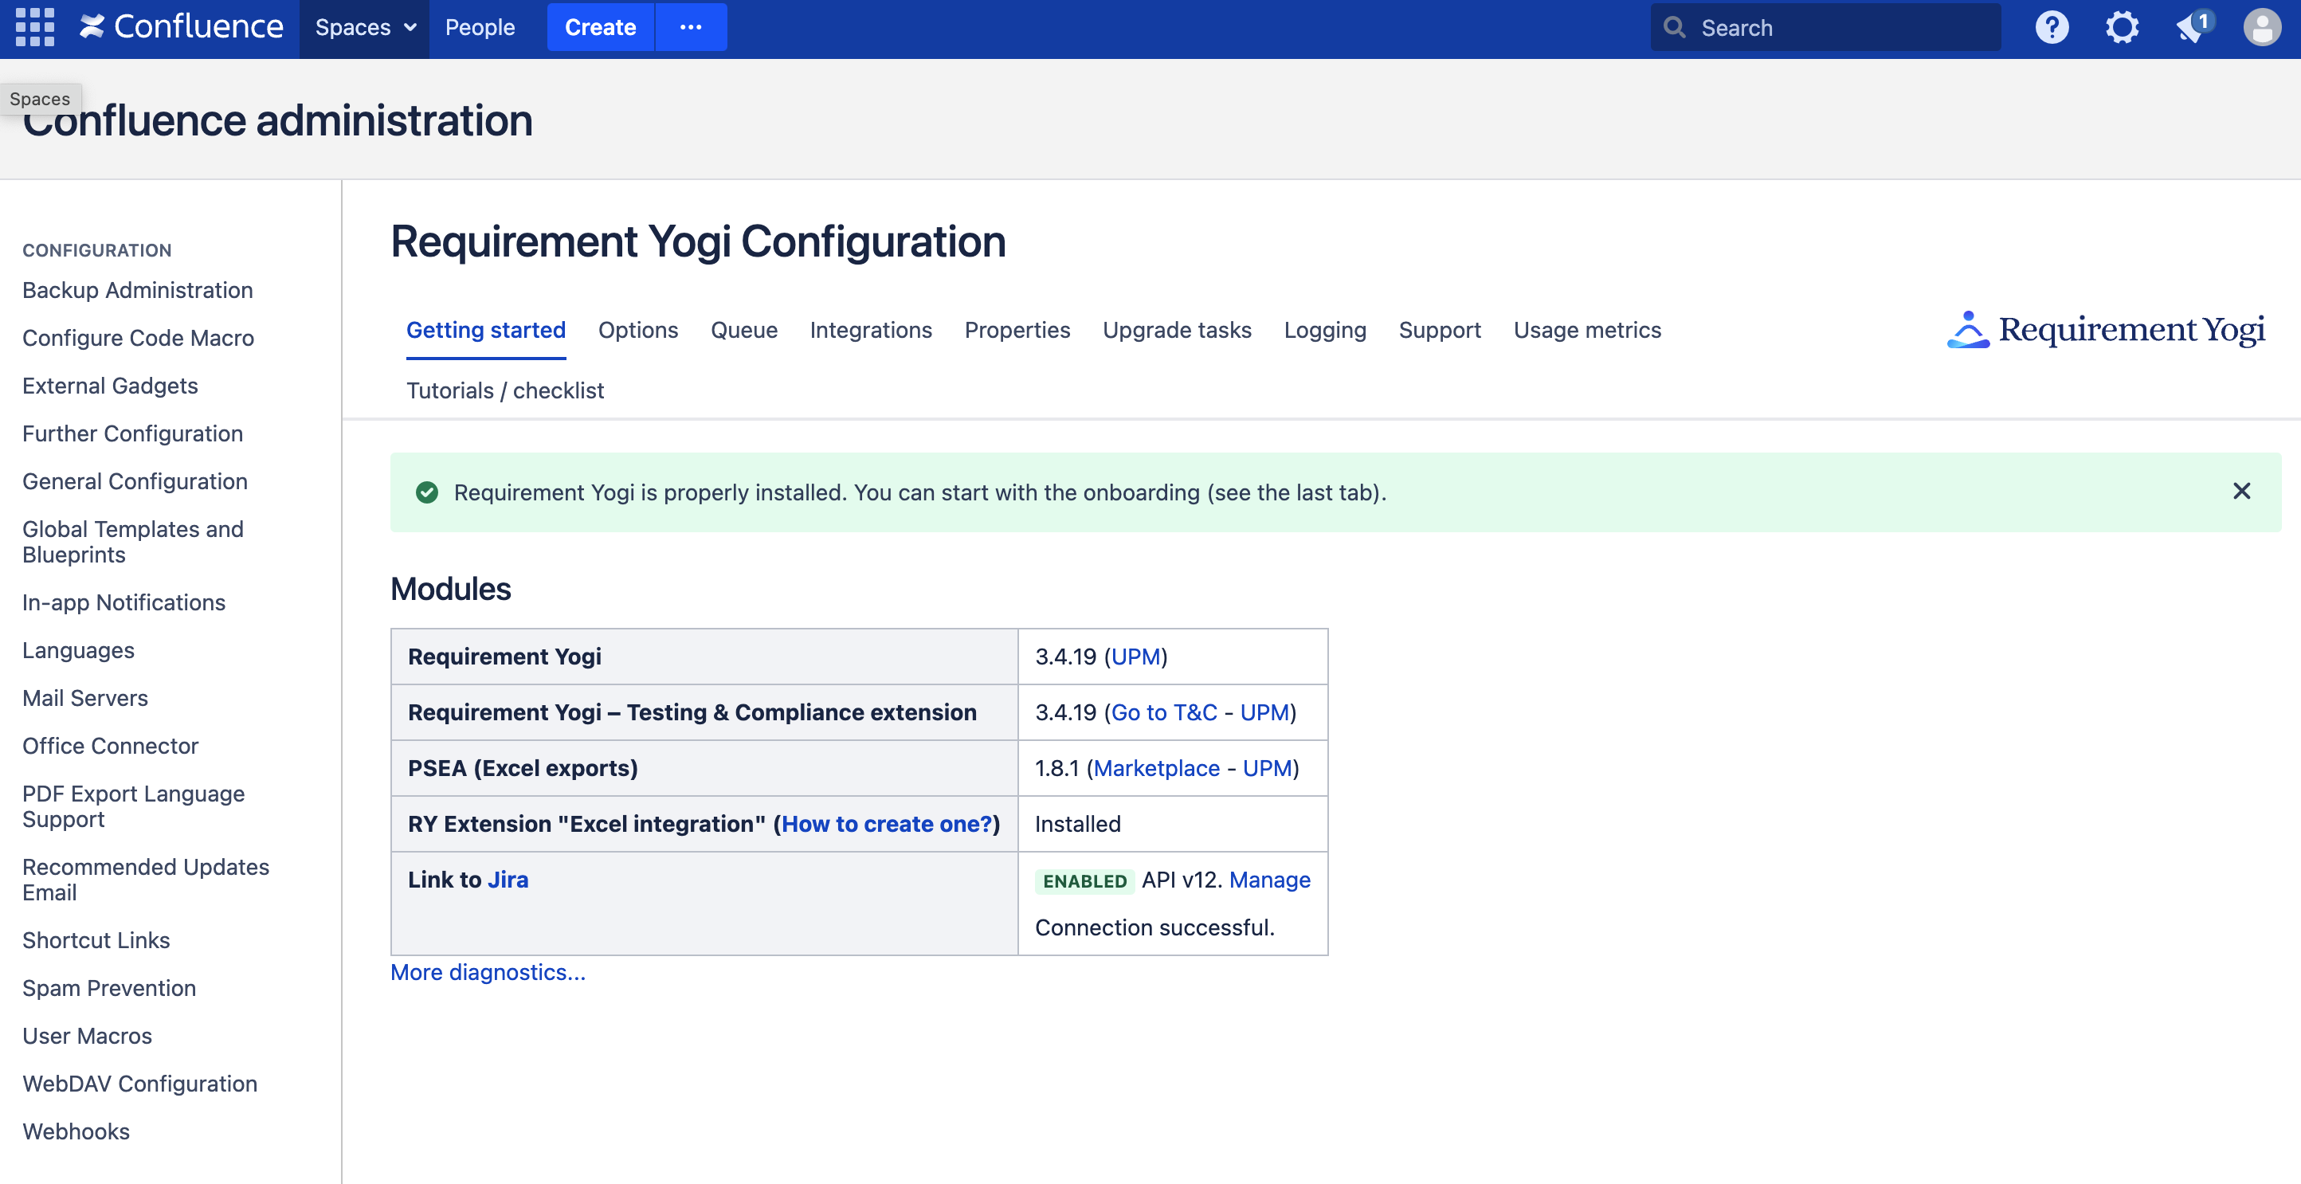
Task: Open the user profile avatar
Action: coord(2262,28)
